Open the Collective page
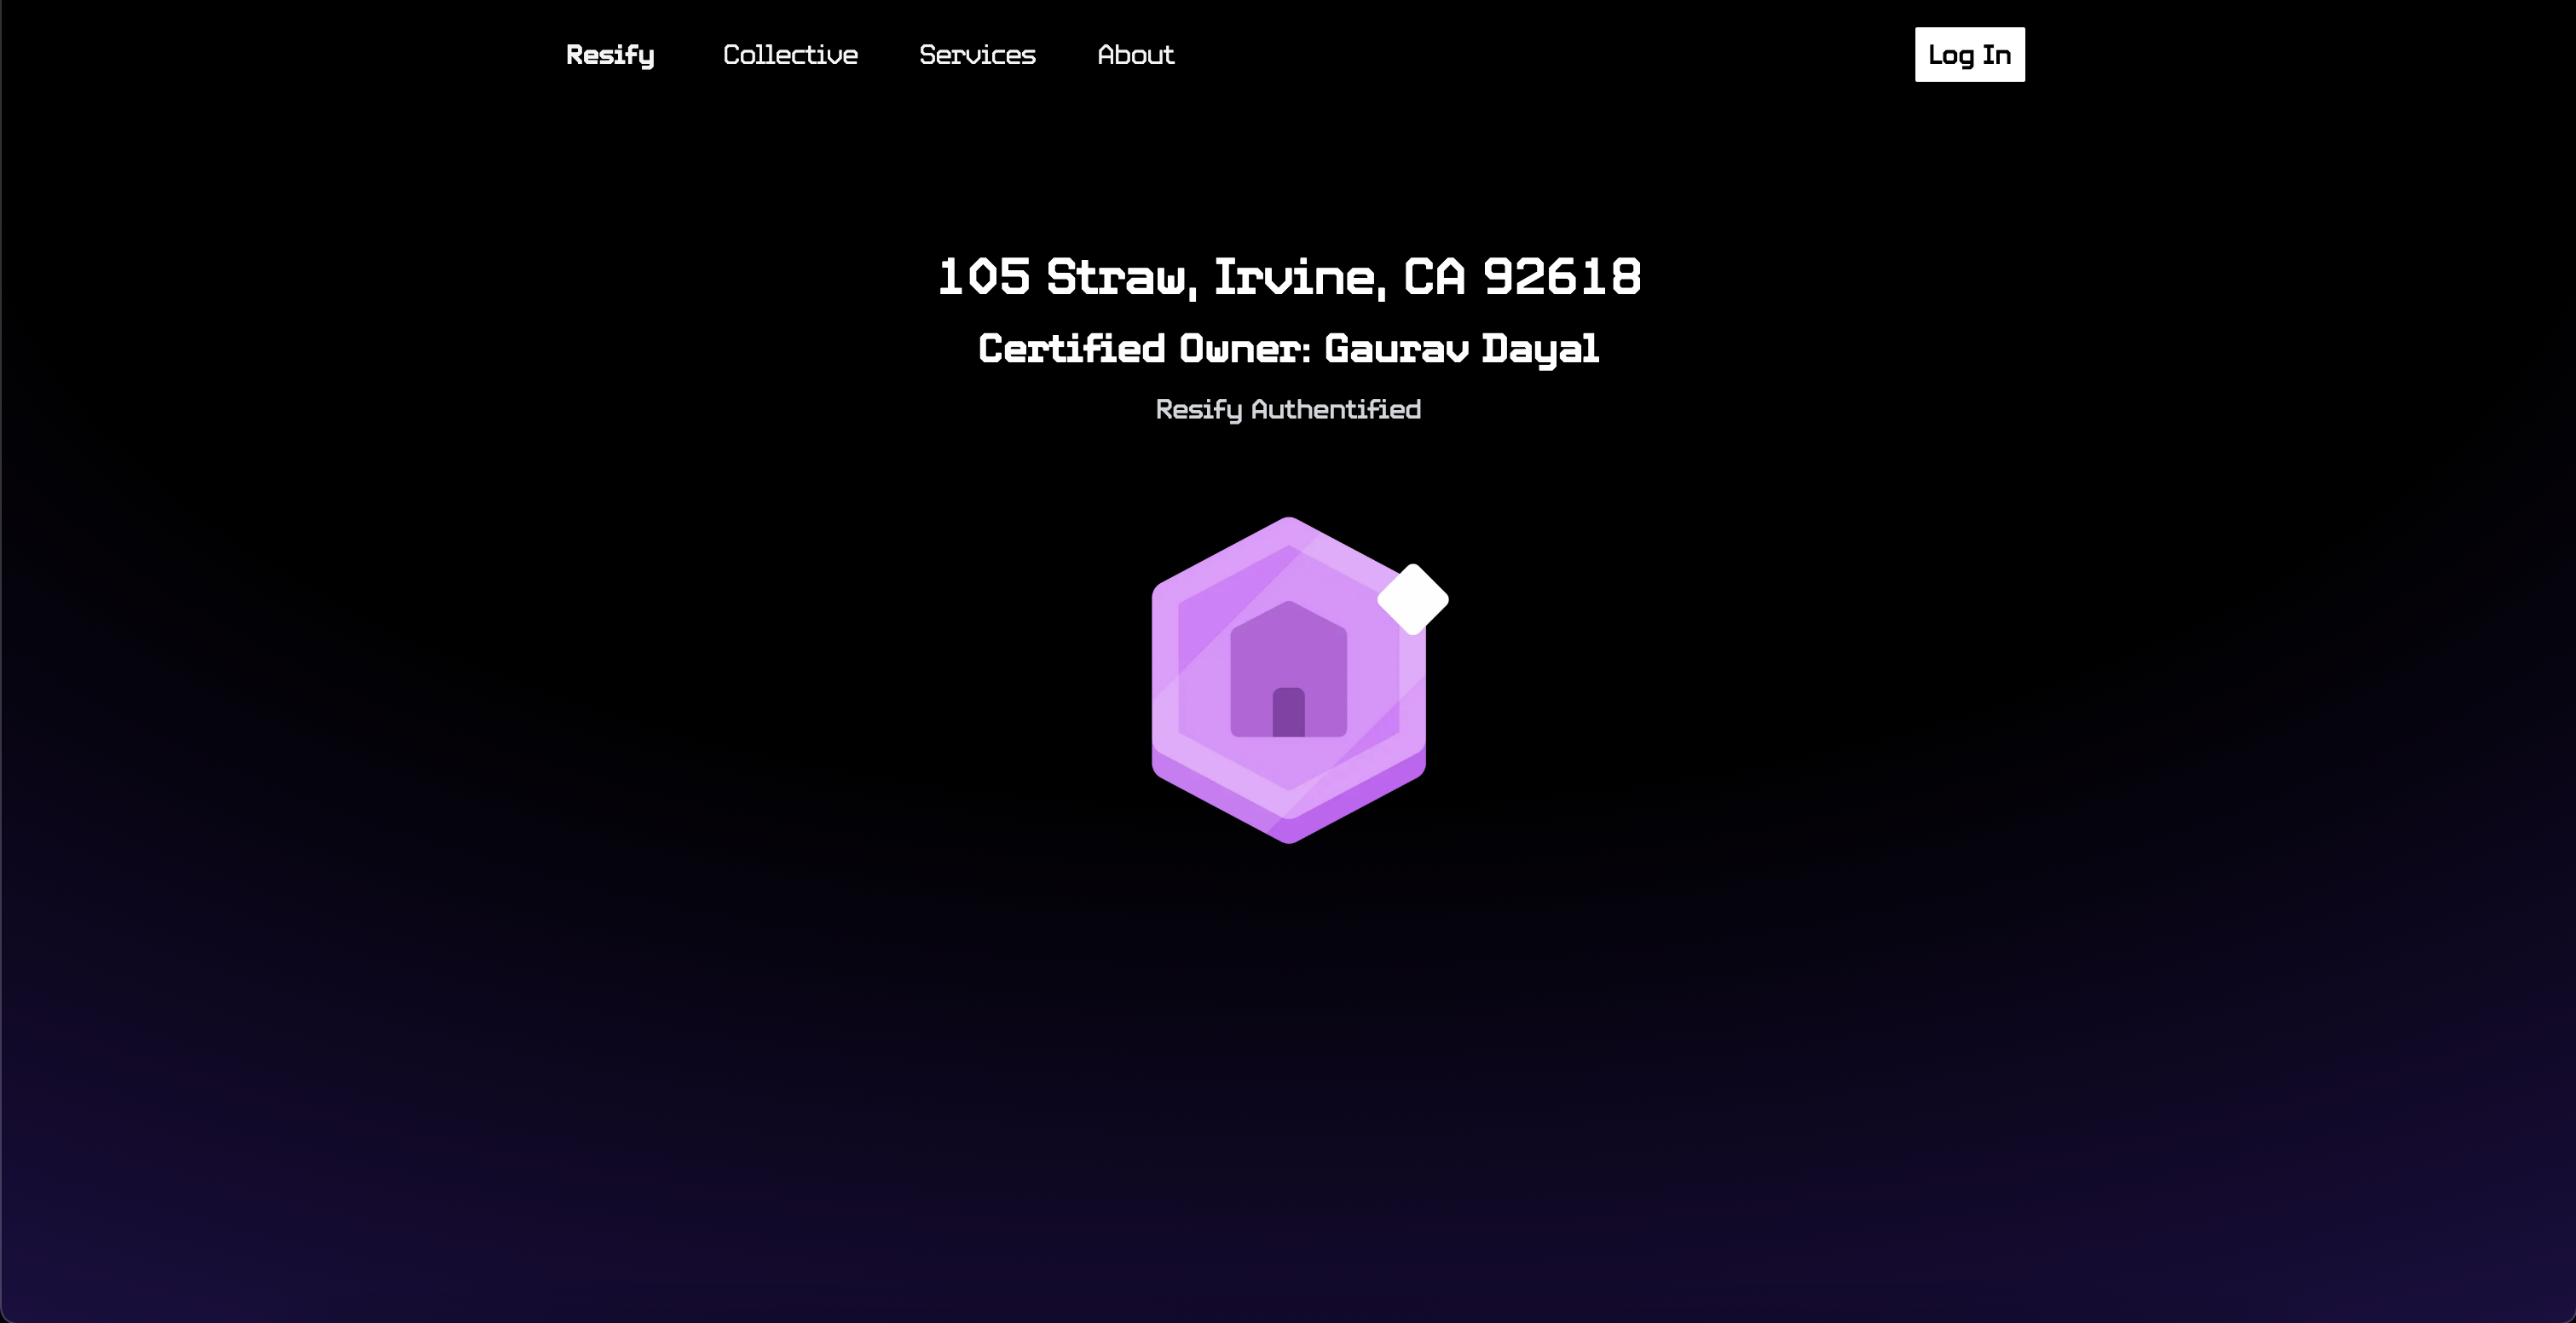This screenshot has width=2576, height=1323. pyautogui.click(x=790, y=55)
